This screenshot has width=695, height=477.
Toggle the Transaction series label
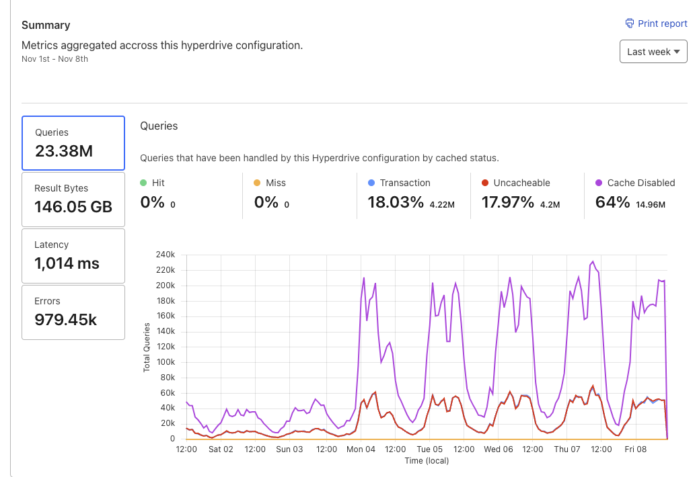click(405, 183)
